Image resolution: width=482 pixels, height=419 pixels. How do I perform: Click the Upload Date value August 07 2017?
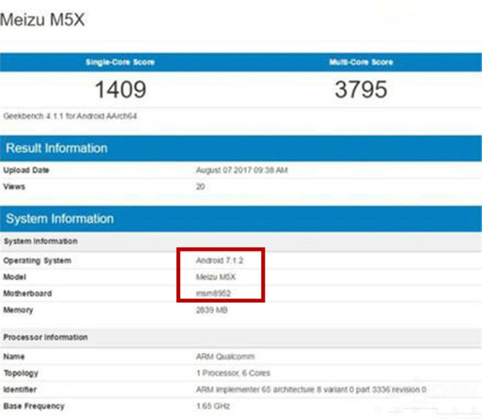click(241, 171)
